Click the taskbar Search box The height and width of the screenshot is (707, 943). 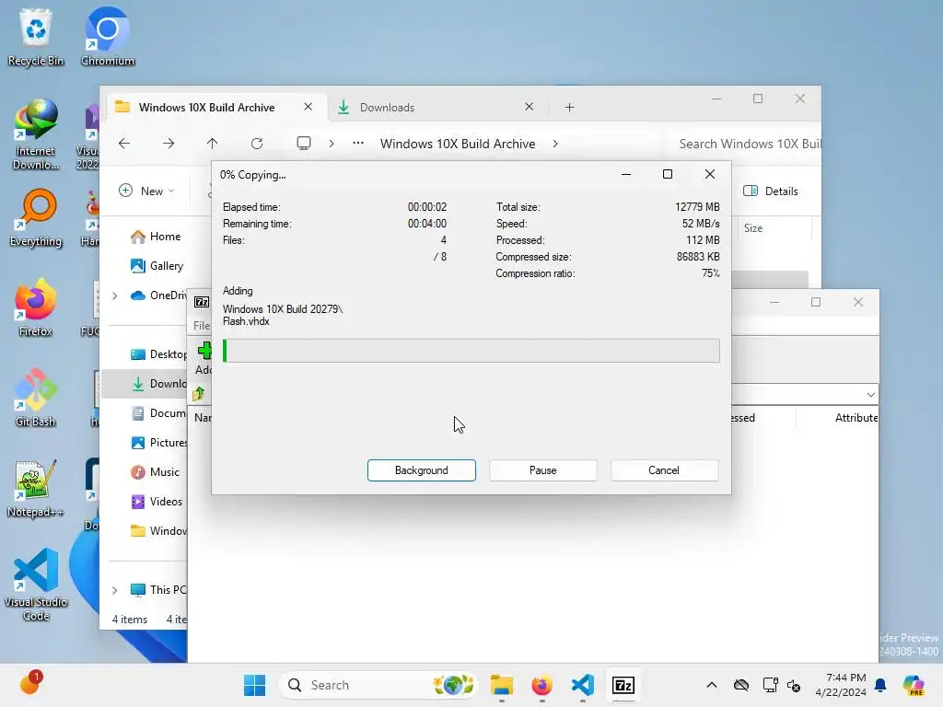coord(378,685)
